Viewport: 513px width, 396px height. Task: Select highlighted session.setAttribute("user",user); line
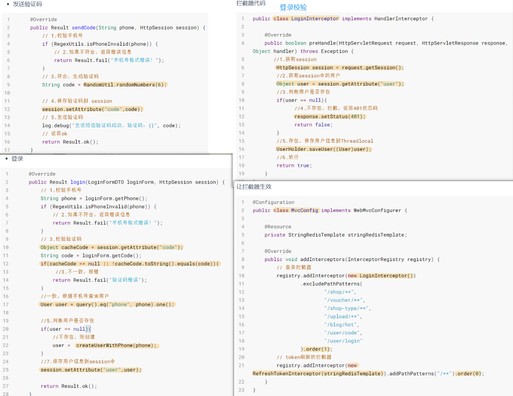pos(91,370)
